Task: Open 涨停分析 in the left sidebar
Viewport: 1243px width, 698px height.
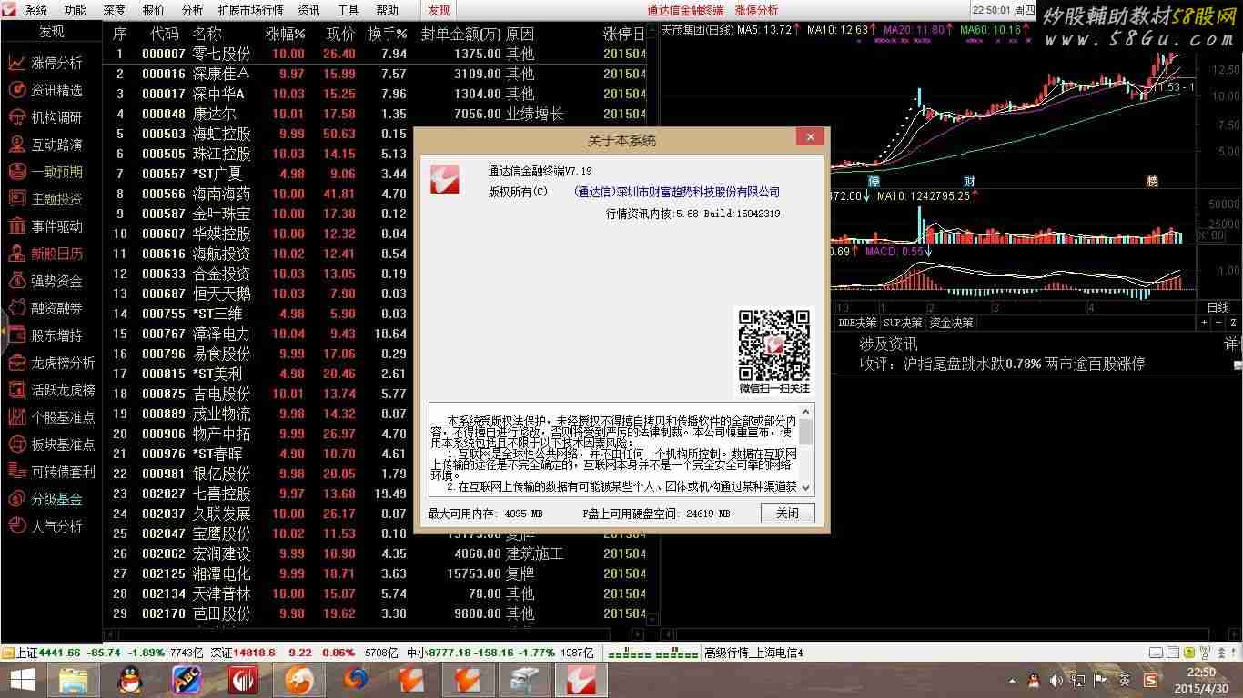Action: 56,63
